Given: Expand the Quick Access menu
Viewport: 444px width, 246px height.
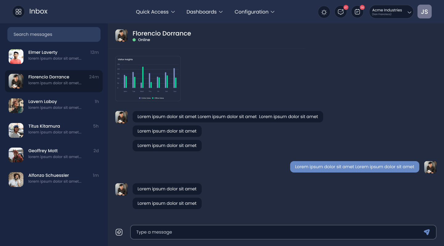Looking at the screenshot, I should [155, 12].
